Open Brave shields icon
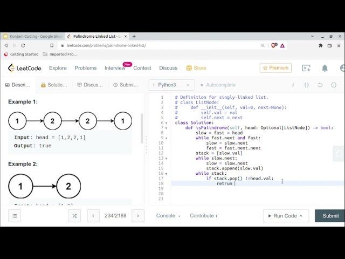 pos(274,45)
